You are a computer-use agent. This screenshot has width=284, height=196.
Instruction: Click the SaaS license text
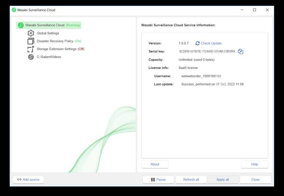(x=188, y=68)
